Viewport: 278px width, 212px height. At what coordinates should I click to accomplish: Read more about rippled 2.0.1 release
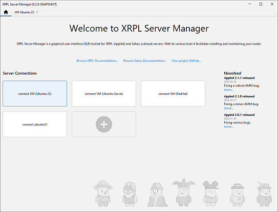tap(229, 126)
